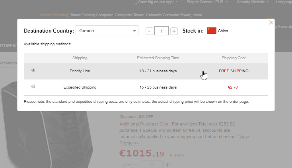Click the Computer Tower link
This screenshot has height=168, width=292.
click(x=129, y=15)
